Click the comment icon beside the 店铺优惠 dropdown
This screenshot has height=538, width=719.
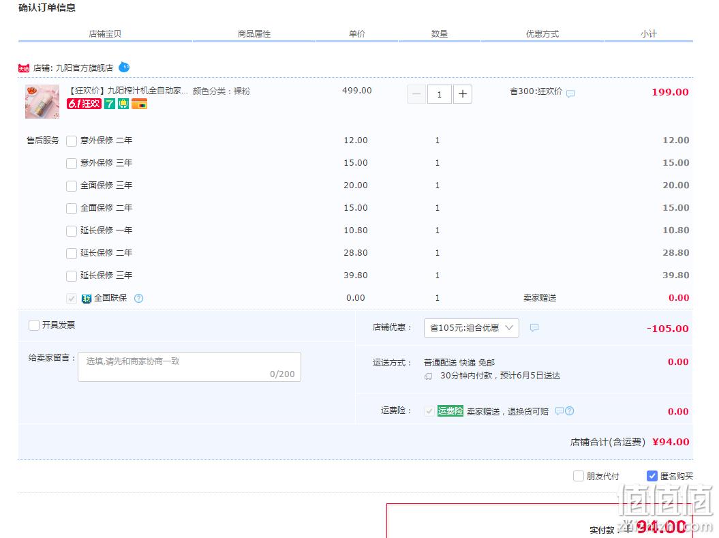pyautogui.click(x=534, y=327)
